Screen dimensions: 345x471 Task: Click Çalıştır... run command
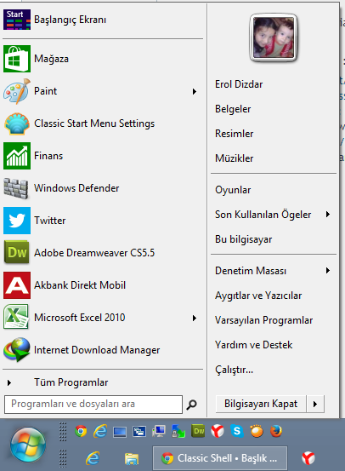[234, 370]
